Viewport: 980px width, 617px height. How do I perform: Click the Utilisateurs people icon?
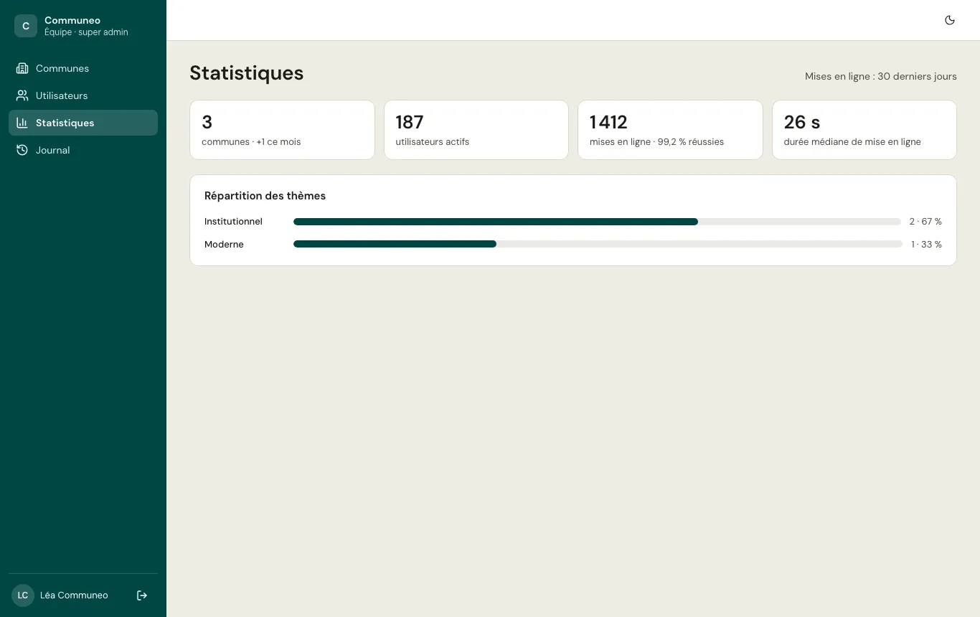(x=22, y=95)
